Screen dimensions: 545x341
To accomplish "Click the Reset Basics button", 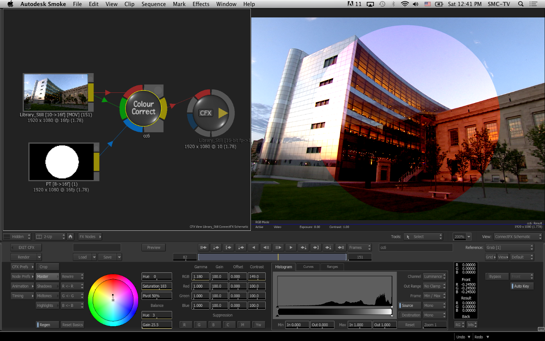I will coord(72,325).
